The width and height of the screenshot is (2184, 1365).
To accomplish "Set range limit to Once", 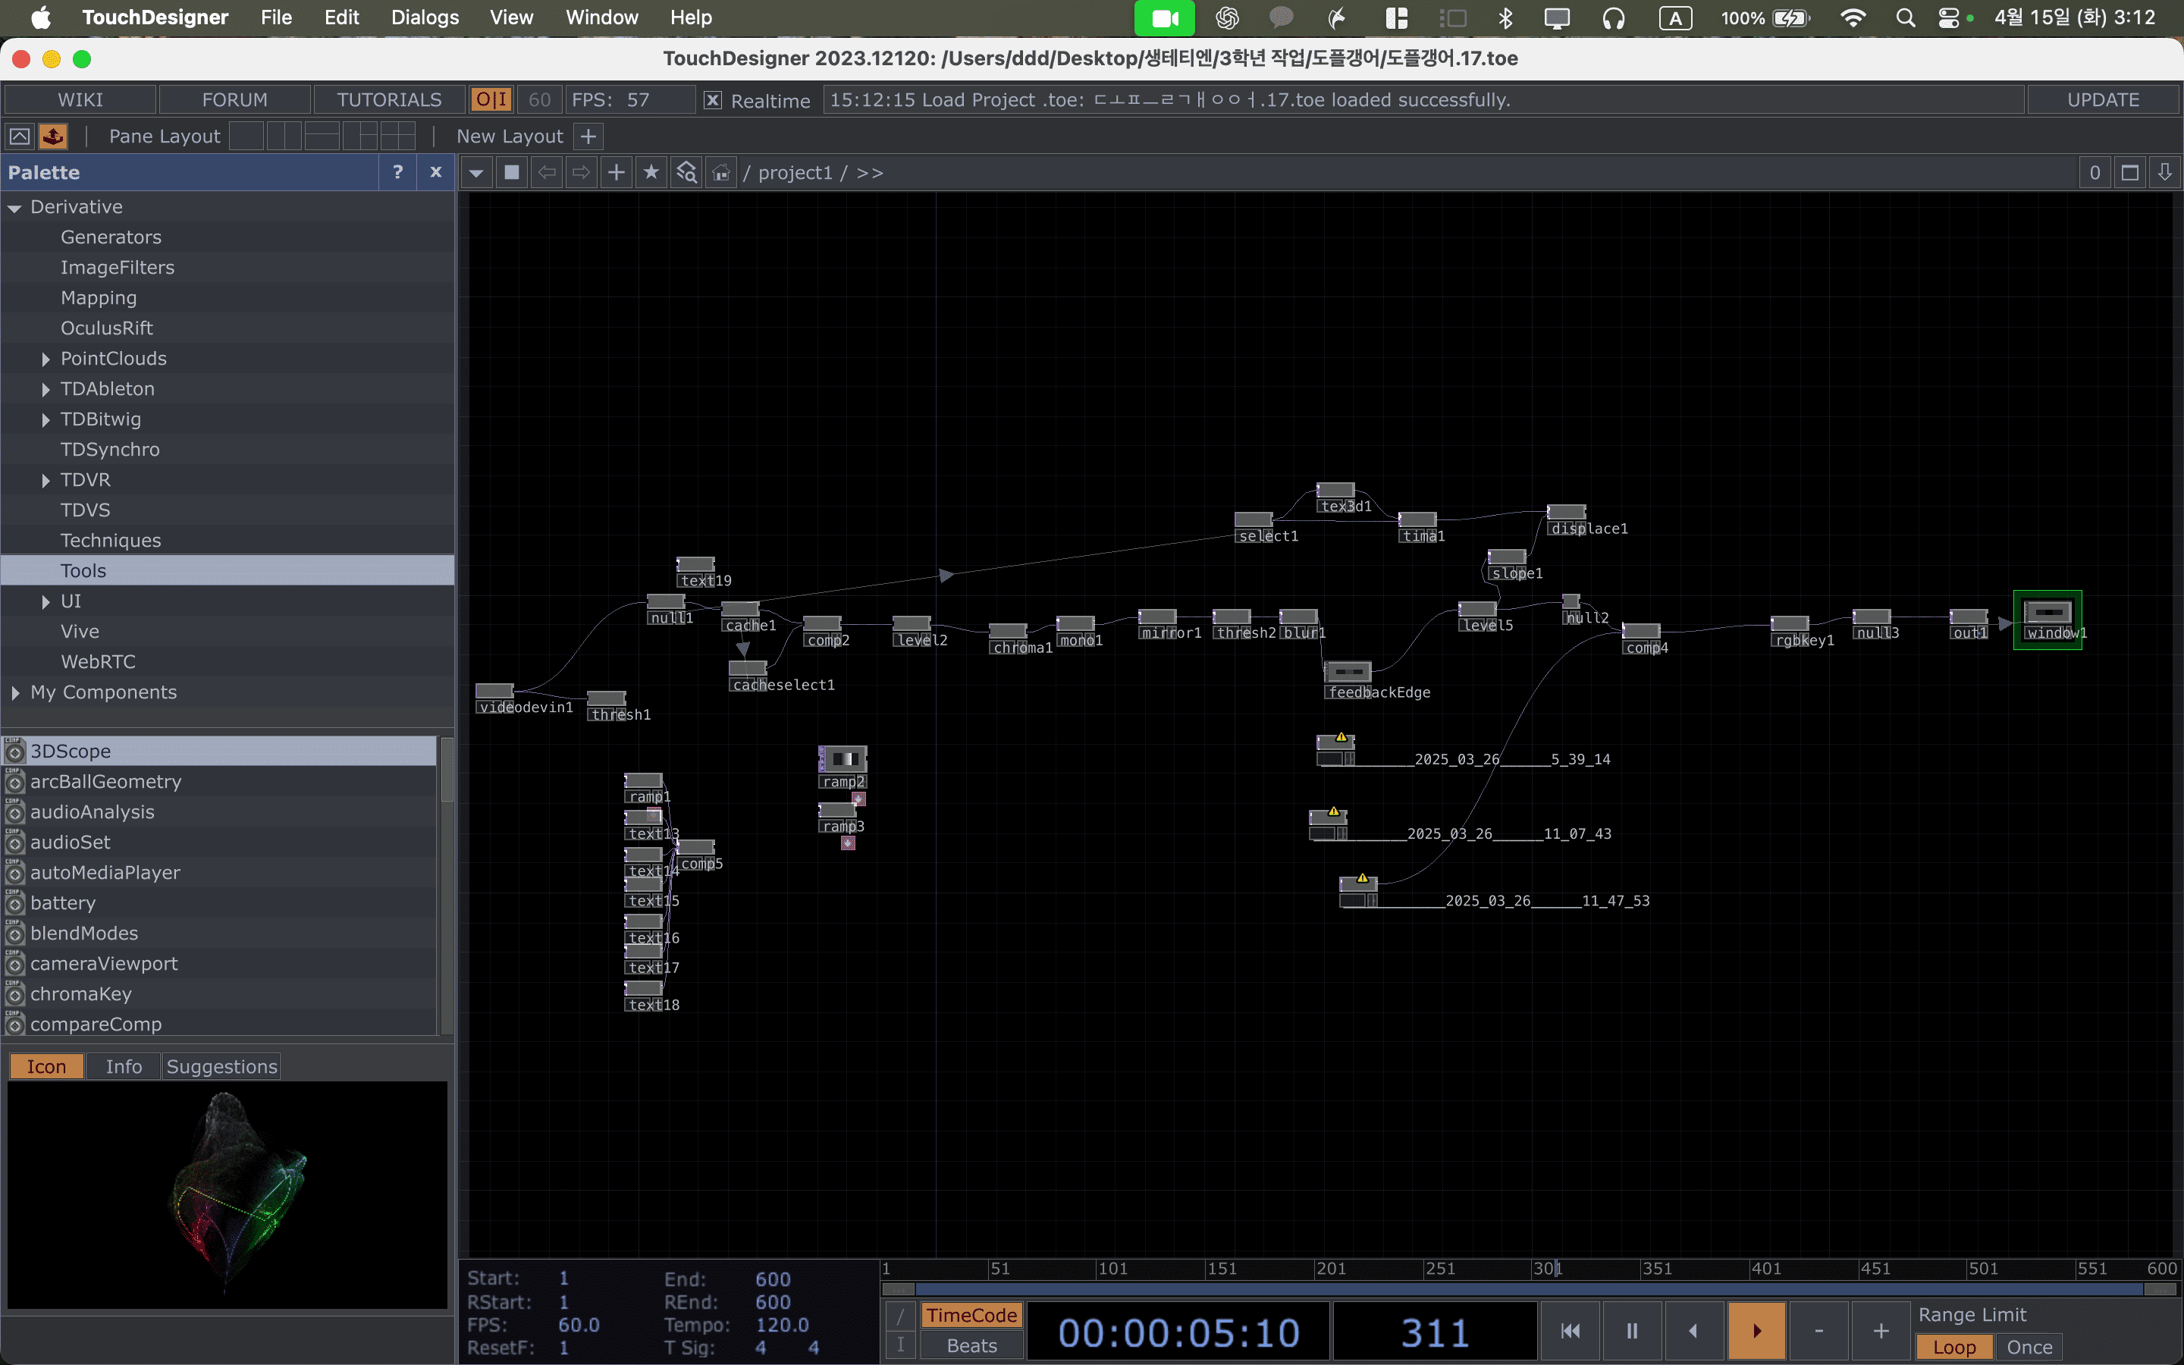I will pyautogui.click(x=2029, y=1346).
